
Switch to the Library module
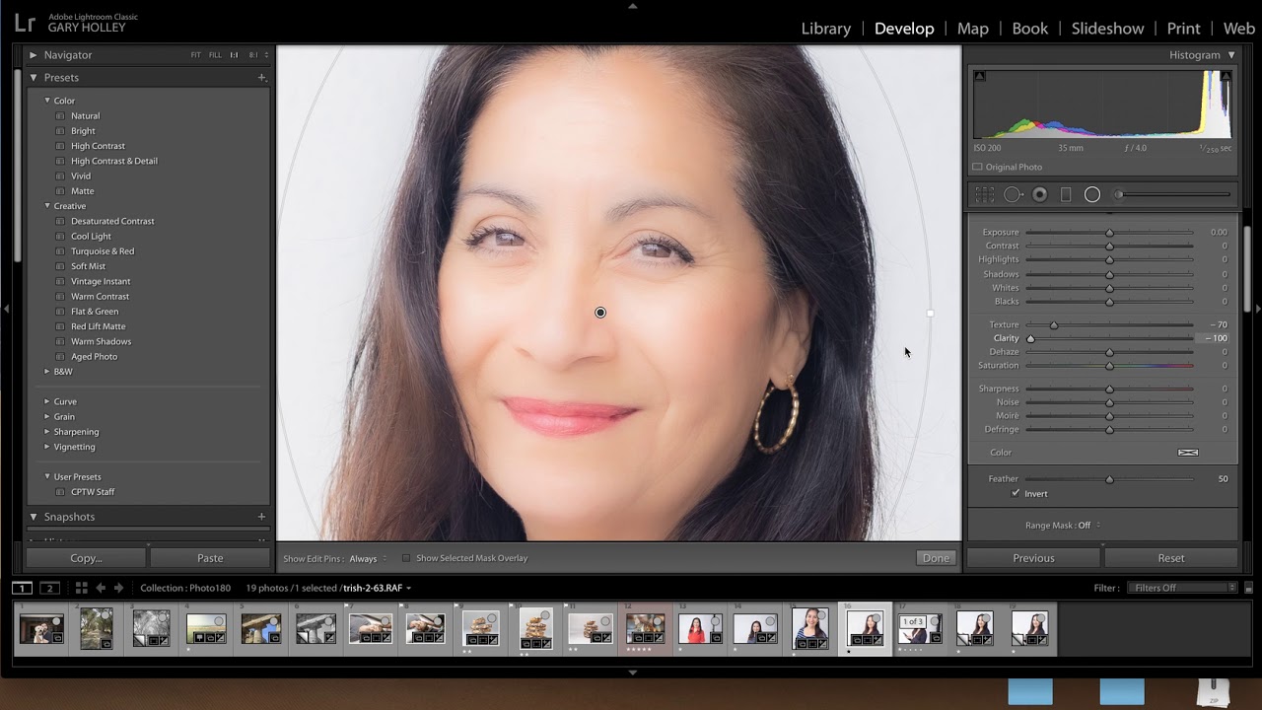click(826, 29)
